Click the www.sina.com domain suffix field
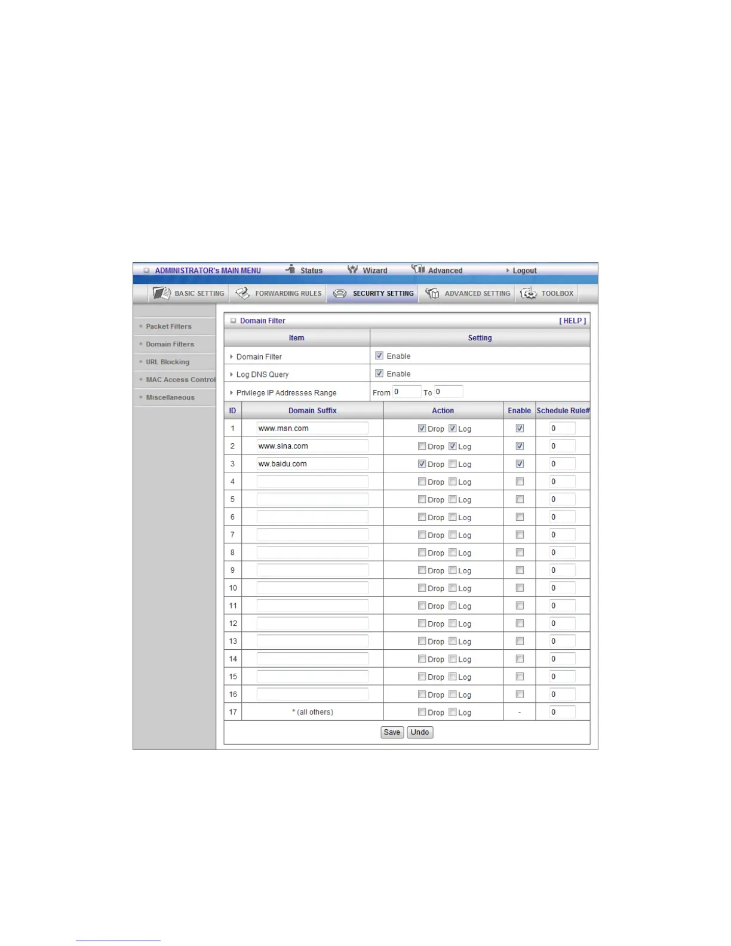The image size is (731, 946). (x=312, y=446)
